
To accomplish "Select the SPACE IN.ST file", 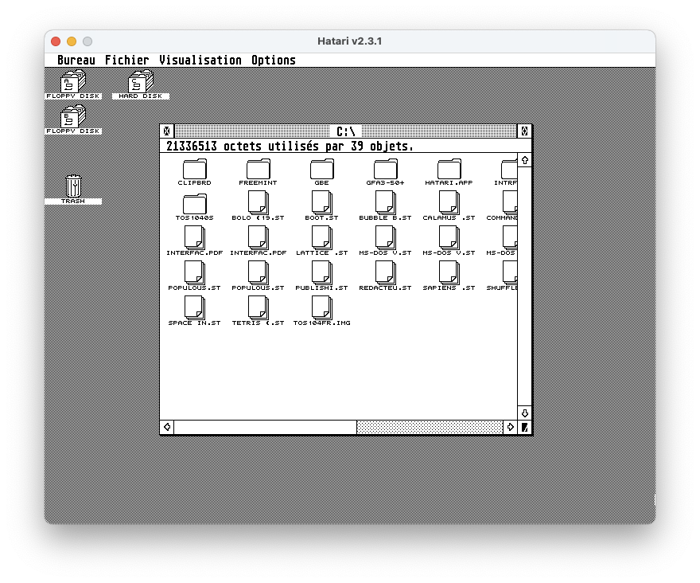I will point(195,311).
